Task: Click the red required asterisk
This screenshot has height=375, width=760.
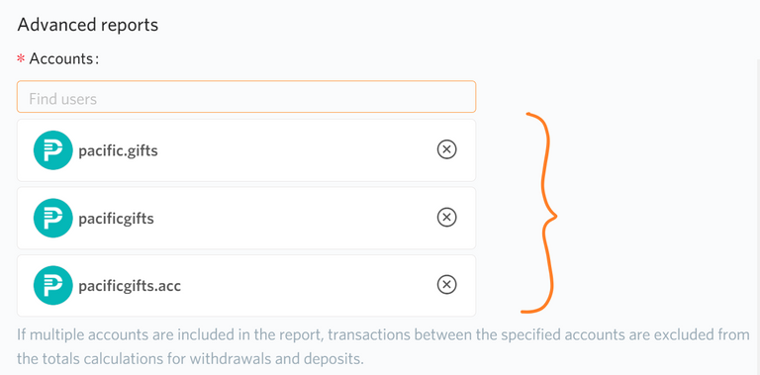Action: [21, 59]
